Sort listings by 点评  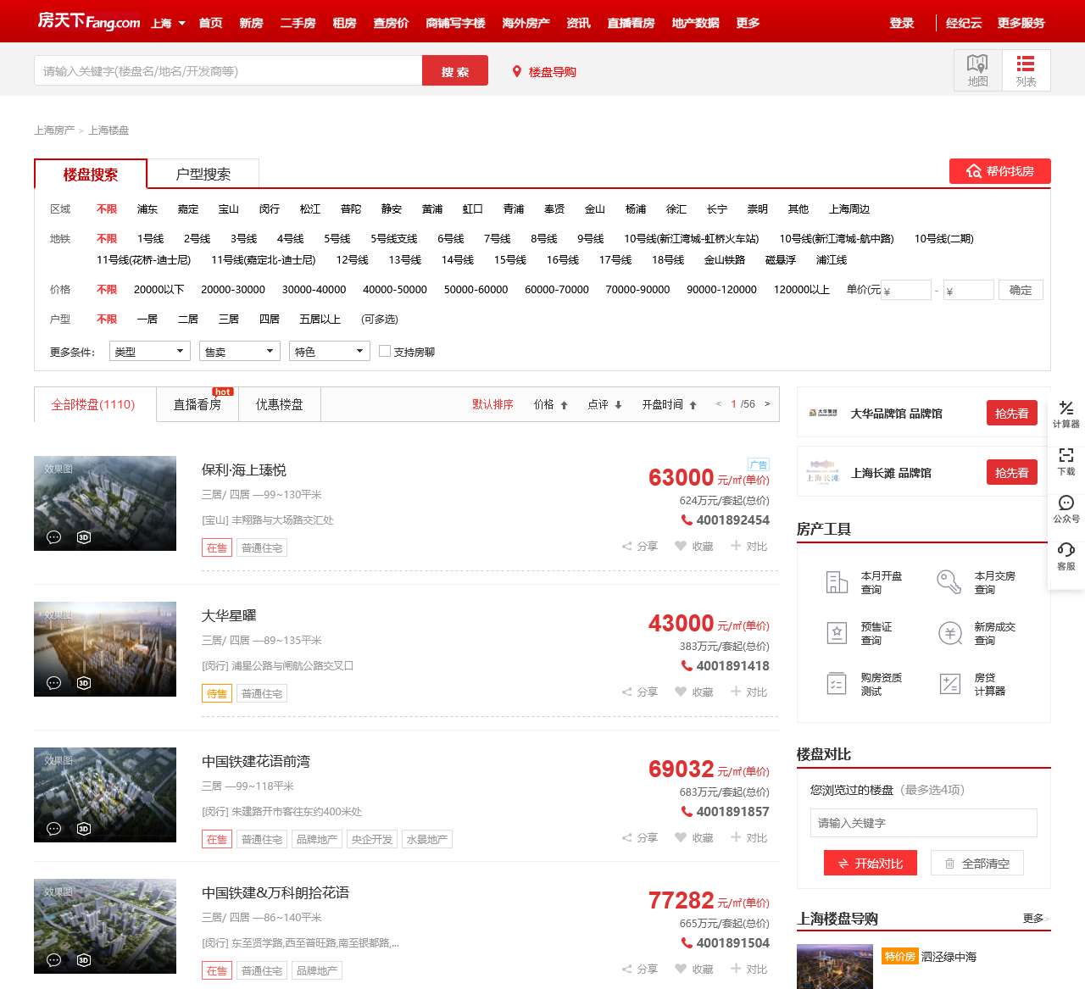click(605, 405)
